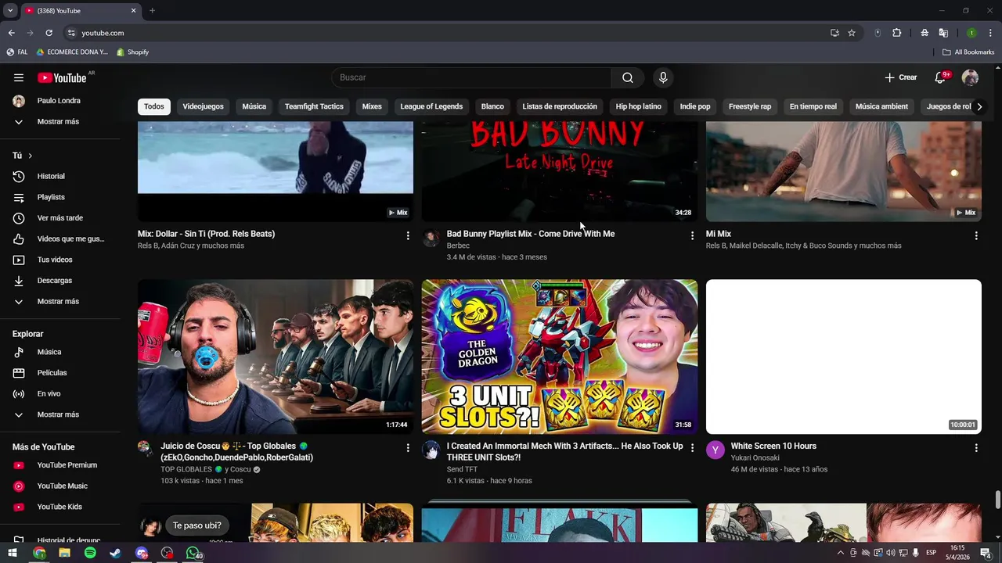Bookmark this page with star icon
The width and height of the screenshot is (1002, 563).
pos(852,33)
